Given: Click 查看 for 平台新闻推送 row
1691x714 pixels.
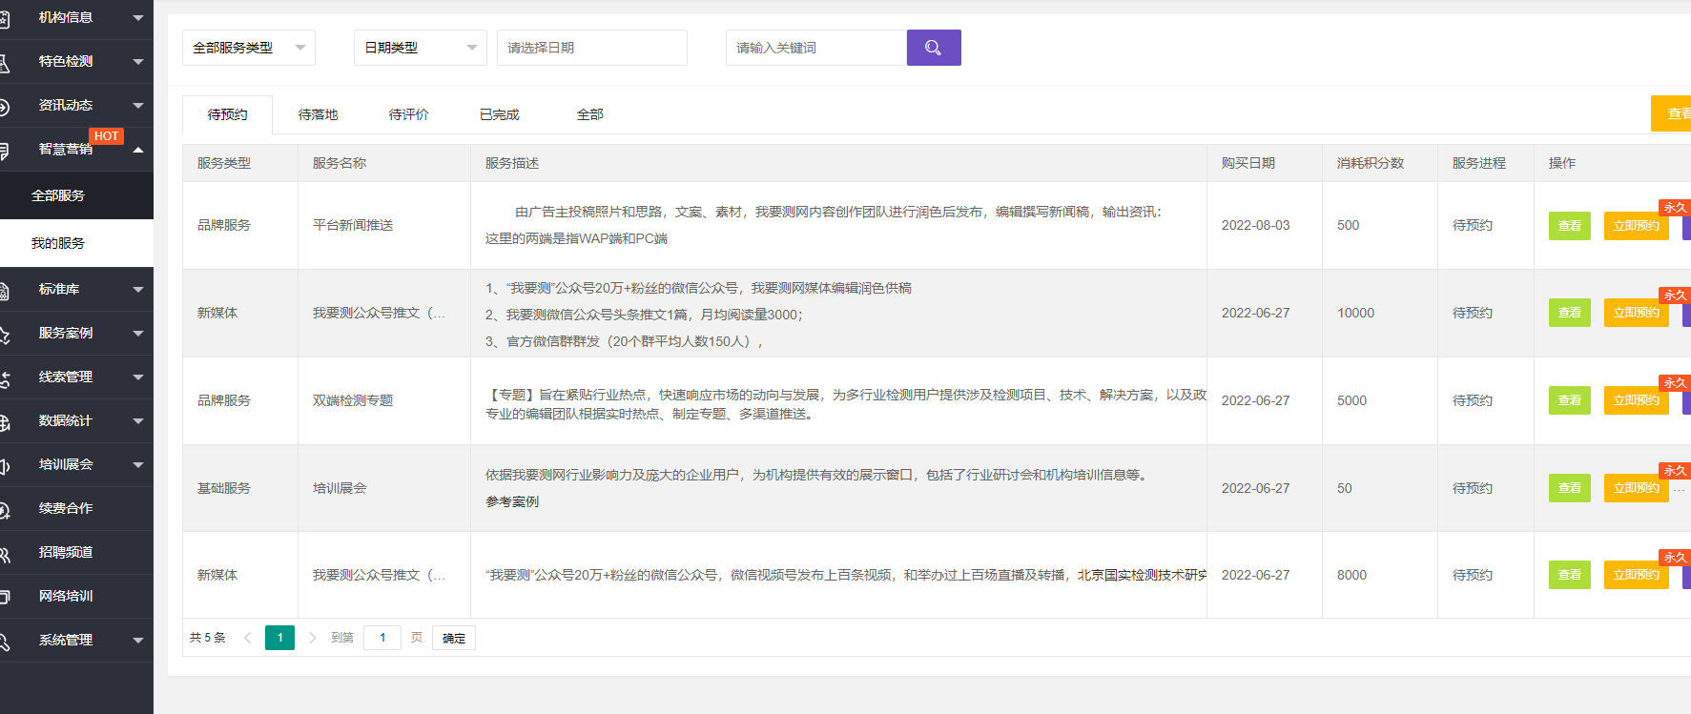Looking at the screenshot, I should coord(1569,226).
